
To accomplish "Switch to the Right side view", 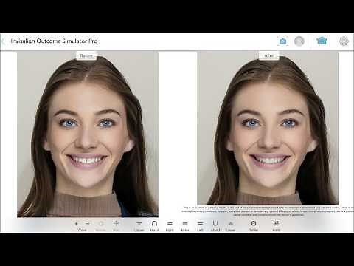I will 170,226.
